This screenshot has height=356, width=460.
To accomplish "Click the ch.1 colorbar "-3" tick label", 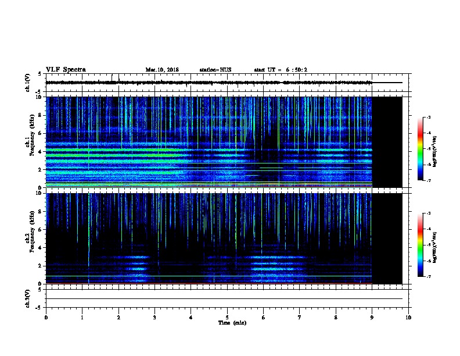I will pos(429,117).
